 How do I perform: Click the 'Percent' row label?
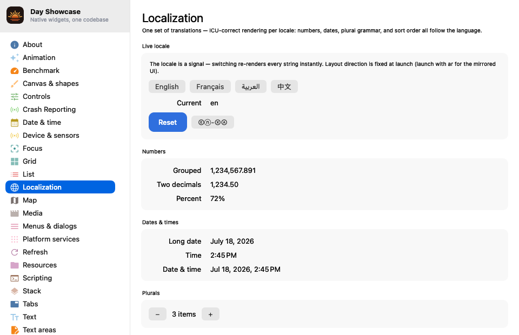pos(189,199)
